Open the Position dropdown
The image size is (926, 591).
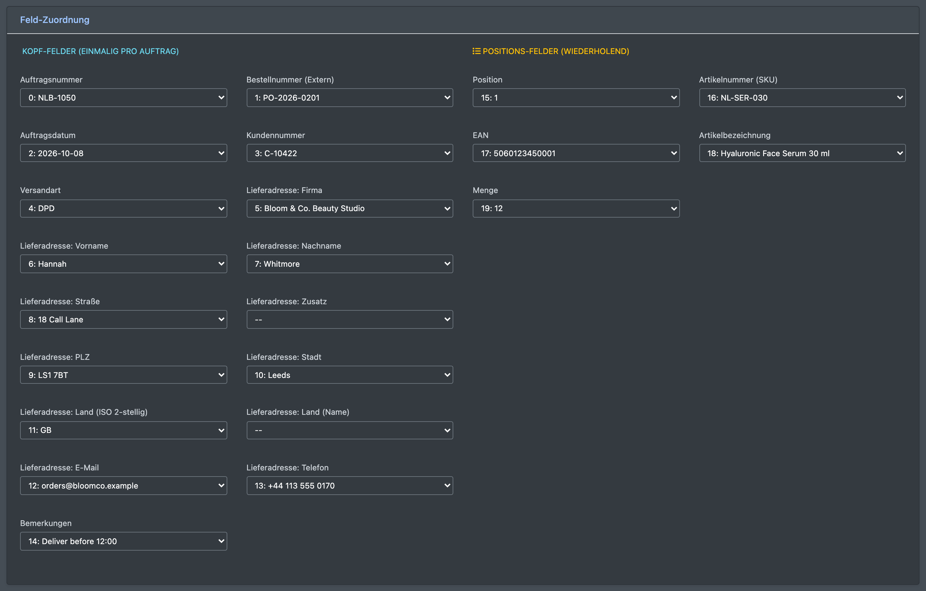576,98
